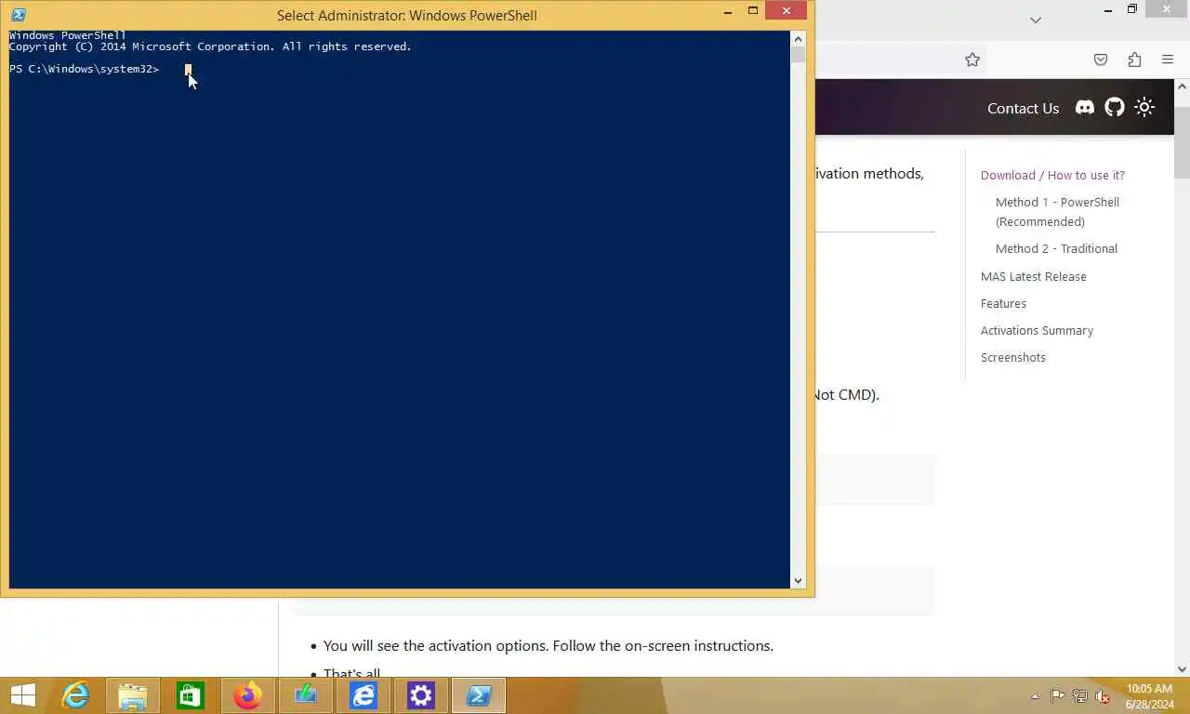Open MAS Latest Release section link
Image resolution: width=1190 pixels, height=714 pixels.
[1033, 276]
